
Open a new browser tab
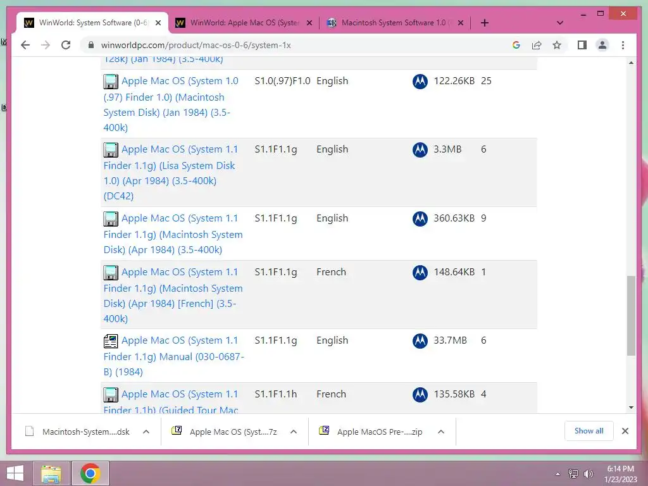(x=485, y=23)
